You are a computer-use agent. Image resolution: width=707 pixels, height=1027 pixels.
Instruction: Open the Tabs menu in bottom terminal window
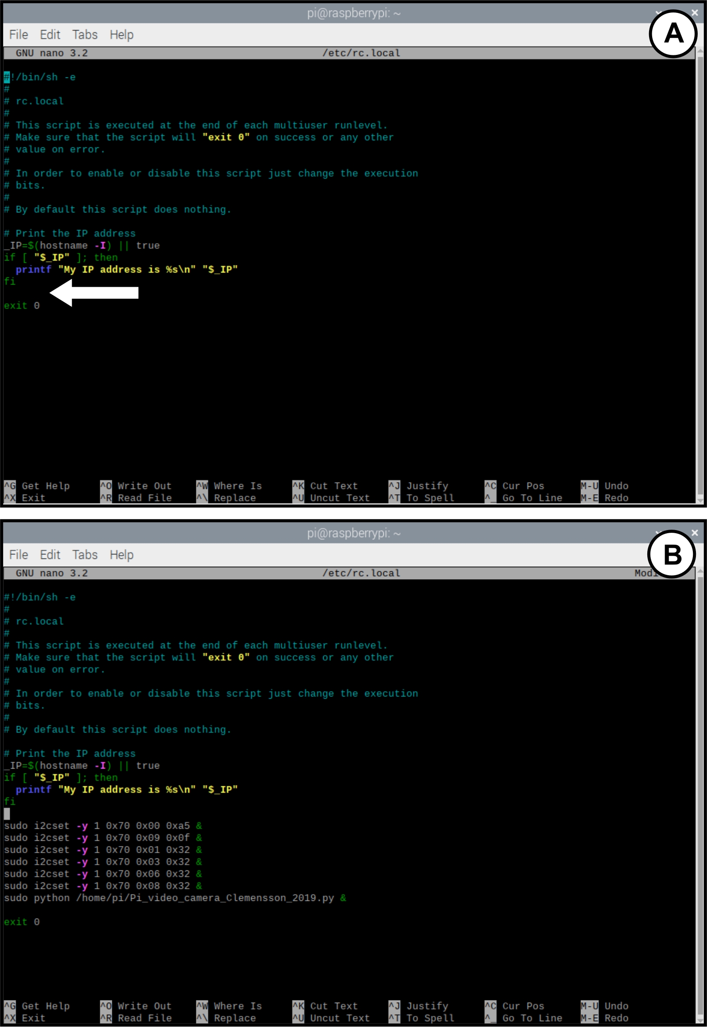coord(84,554)
